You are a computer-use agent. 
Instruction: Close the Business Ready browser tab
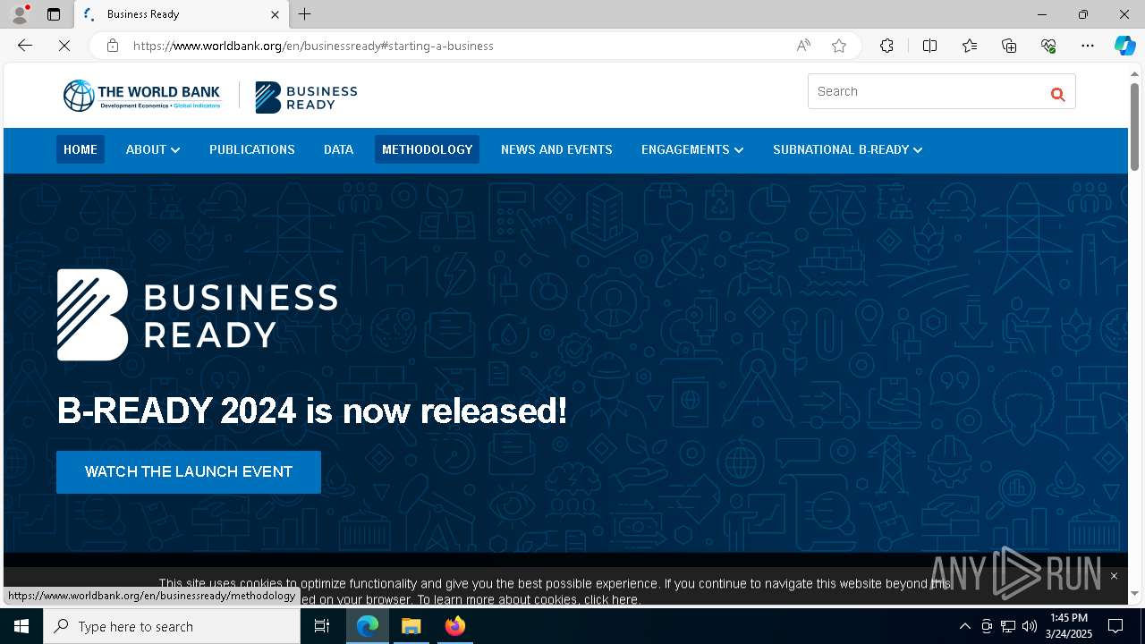(275, 14)
